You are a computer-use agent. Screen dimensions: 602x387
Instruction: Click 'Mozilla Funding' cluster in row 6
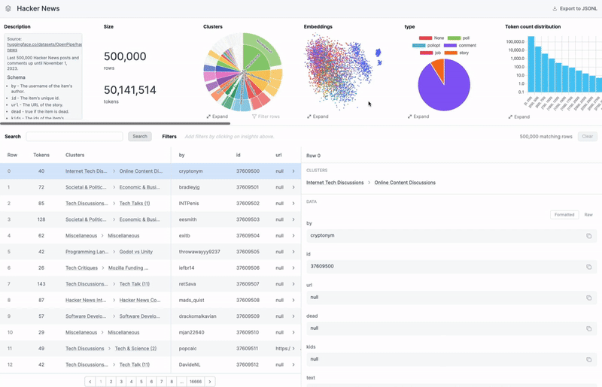tap(128, 268)
